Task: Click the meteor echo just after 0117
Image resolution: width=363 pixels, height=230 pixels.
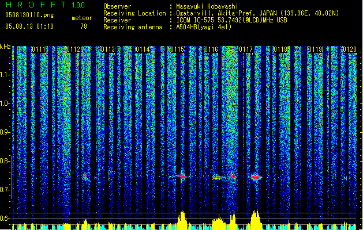Action: coord(256,177)
